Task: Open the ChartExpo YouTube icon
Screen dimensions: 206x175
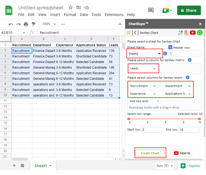Action: 193,33
